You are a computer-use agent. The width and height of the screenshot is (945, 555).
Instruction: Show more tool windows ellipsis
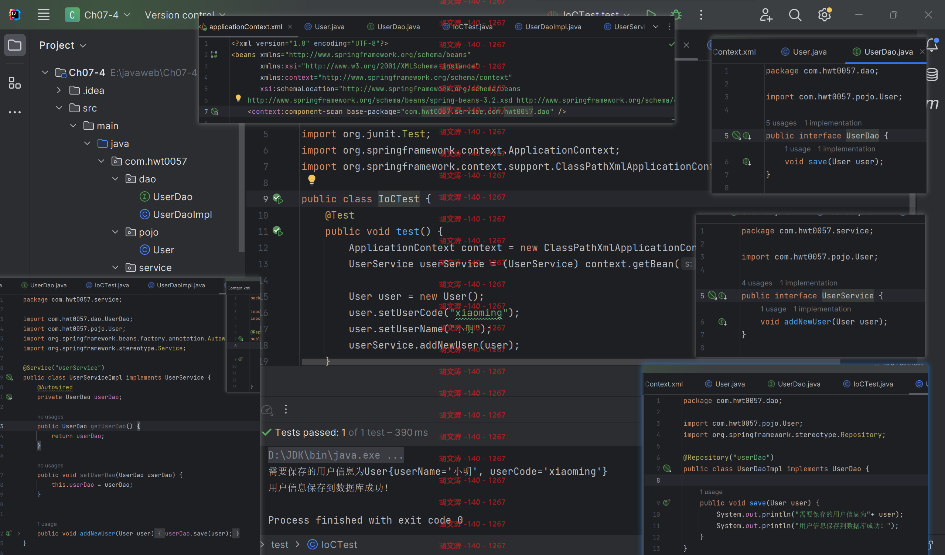(15, 112)
